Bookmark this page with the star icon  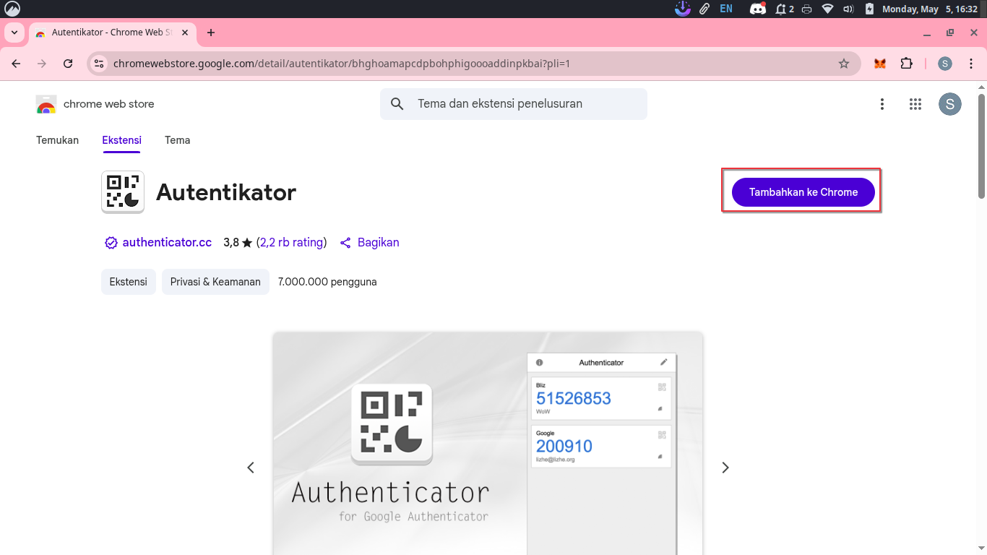point(843,64)
